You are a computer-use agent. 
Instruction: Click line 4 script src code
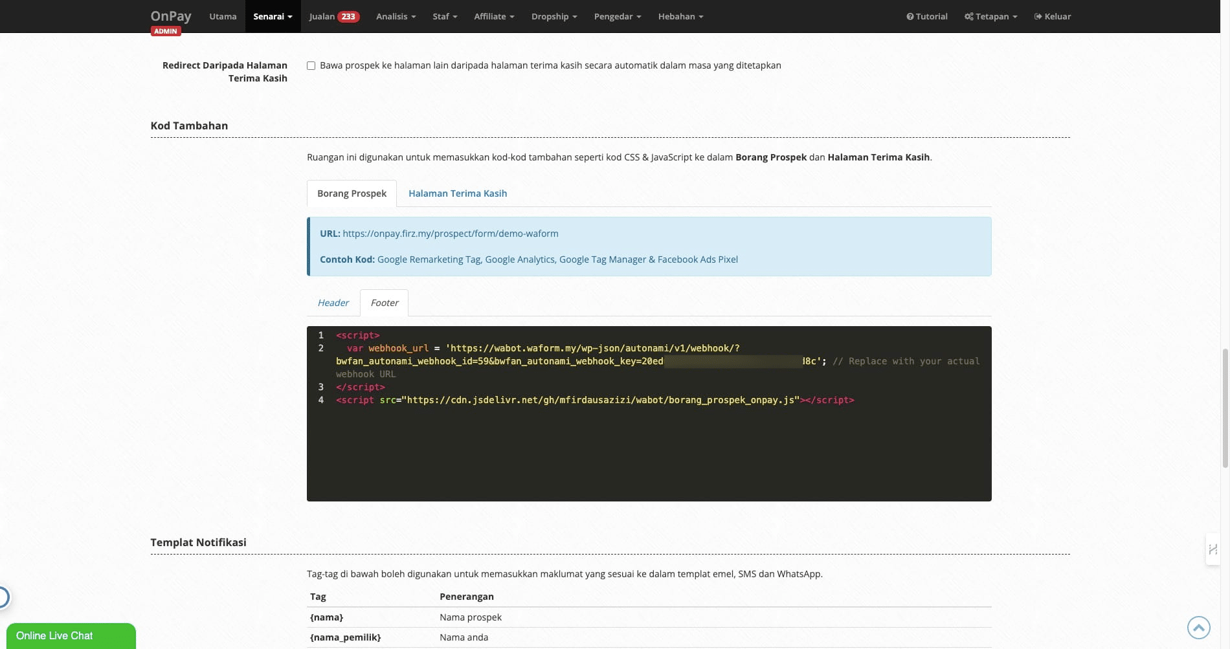tap(595, 400)
